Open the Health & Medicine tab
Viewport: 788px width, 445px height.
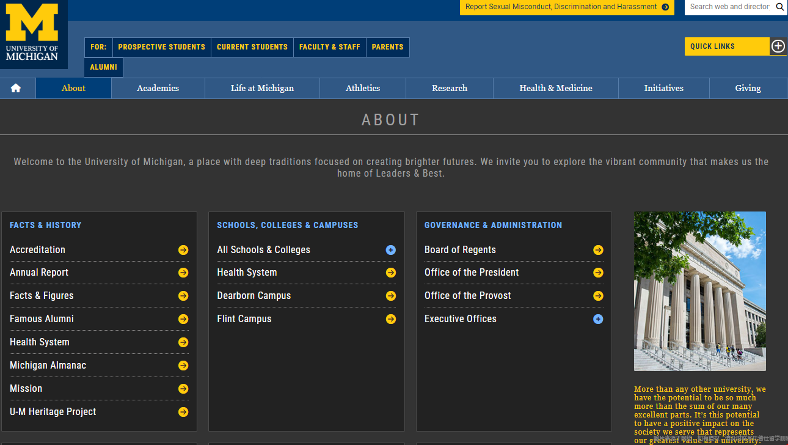556,88
